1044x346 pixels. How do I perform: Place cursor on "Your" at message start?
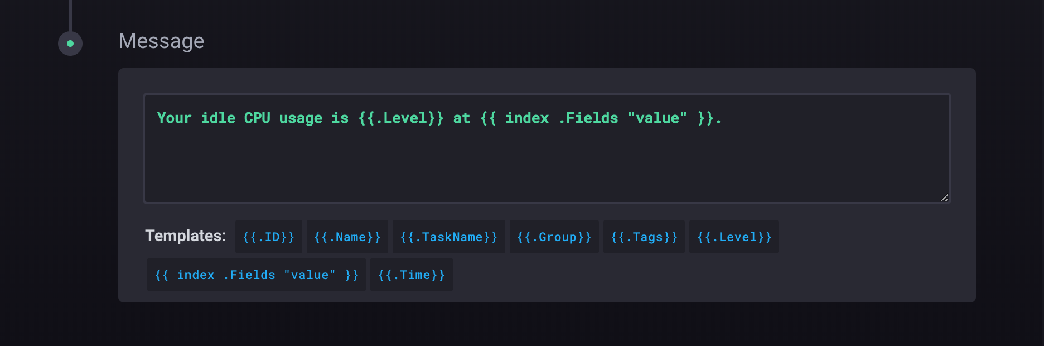(174, 118)
